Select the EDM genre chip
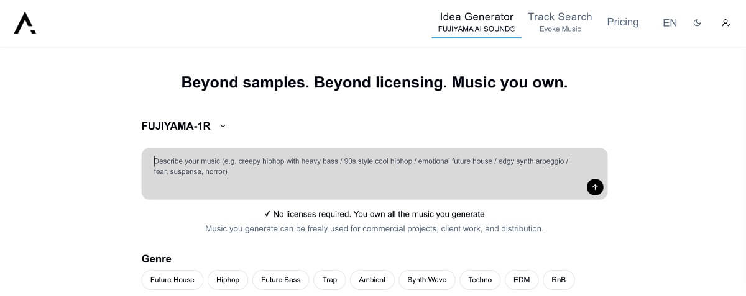 [x=522, y=280]
